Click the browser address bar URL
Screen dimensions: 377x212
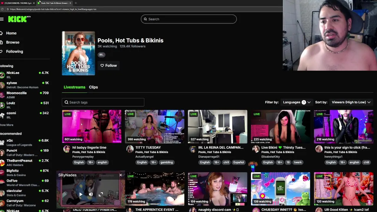(53, 9)
